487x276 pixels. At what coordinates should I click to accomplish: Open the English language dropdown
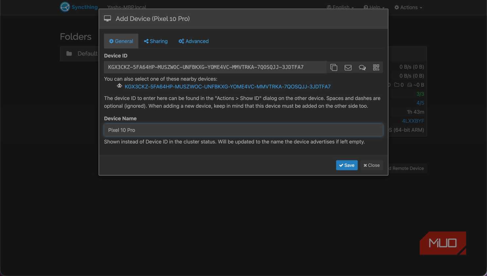click(340, 7)
